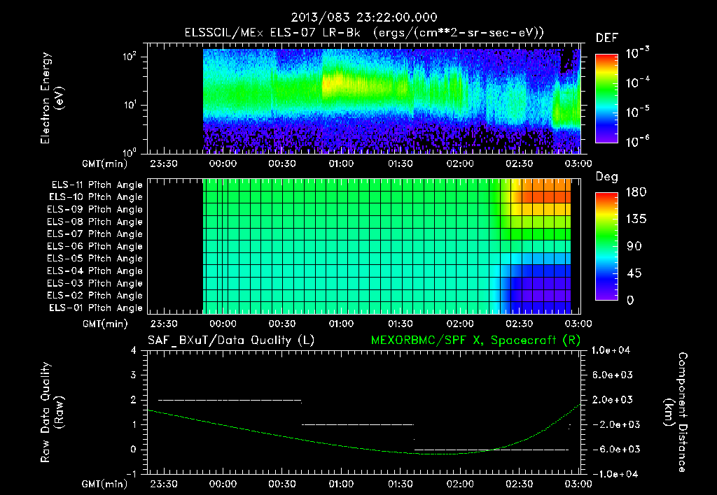717x495 pixels.
Task: Click the '02:30' time tick under pitch angle panel
Action: 519,324
